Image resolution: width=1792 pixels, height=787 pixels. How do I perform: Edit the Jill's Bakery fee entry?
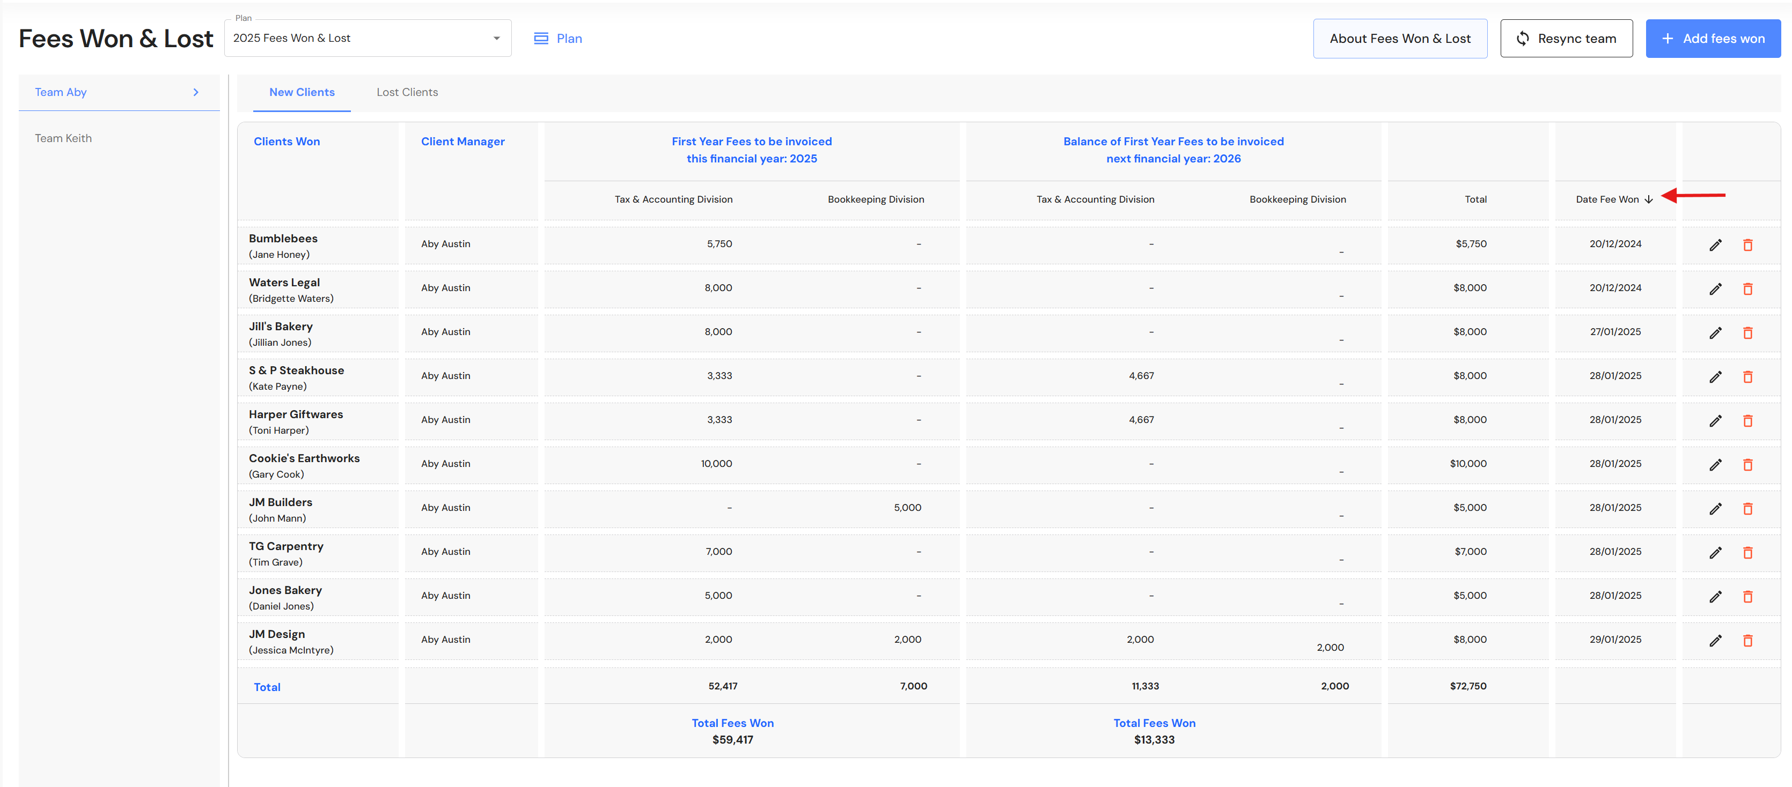coord(1715,333)
